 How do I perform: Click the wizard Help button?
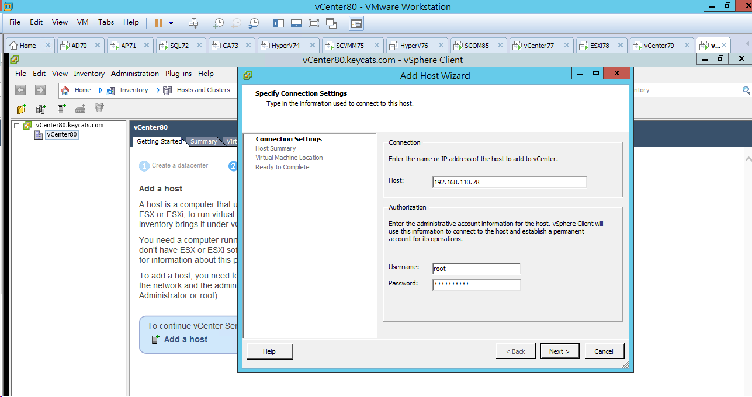point(269,351)
